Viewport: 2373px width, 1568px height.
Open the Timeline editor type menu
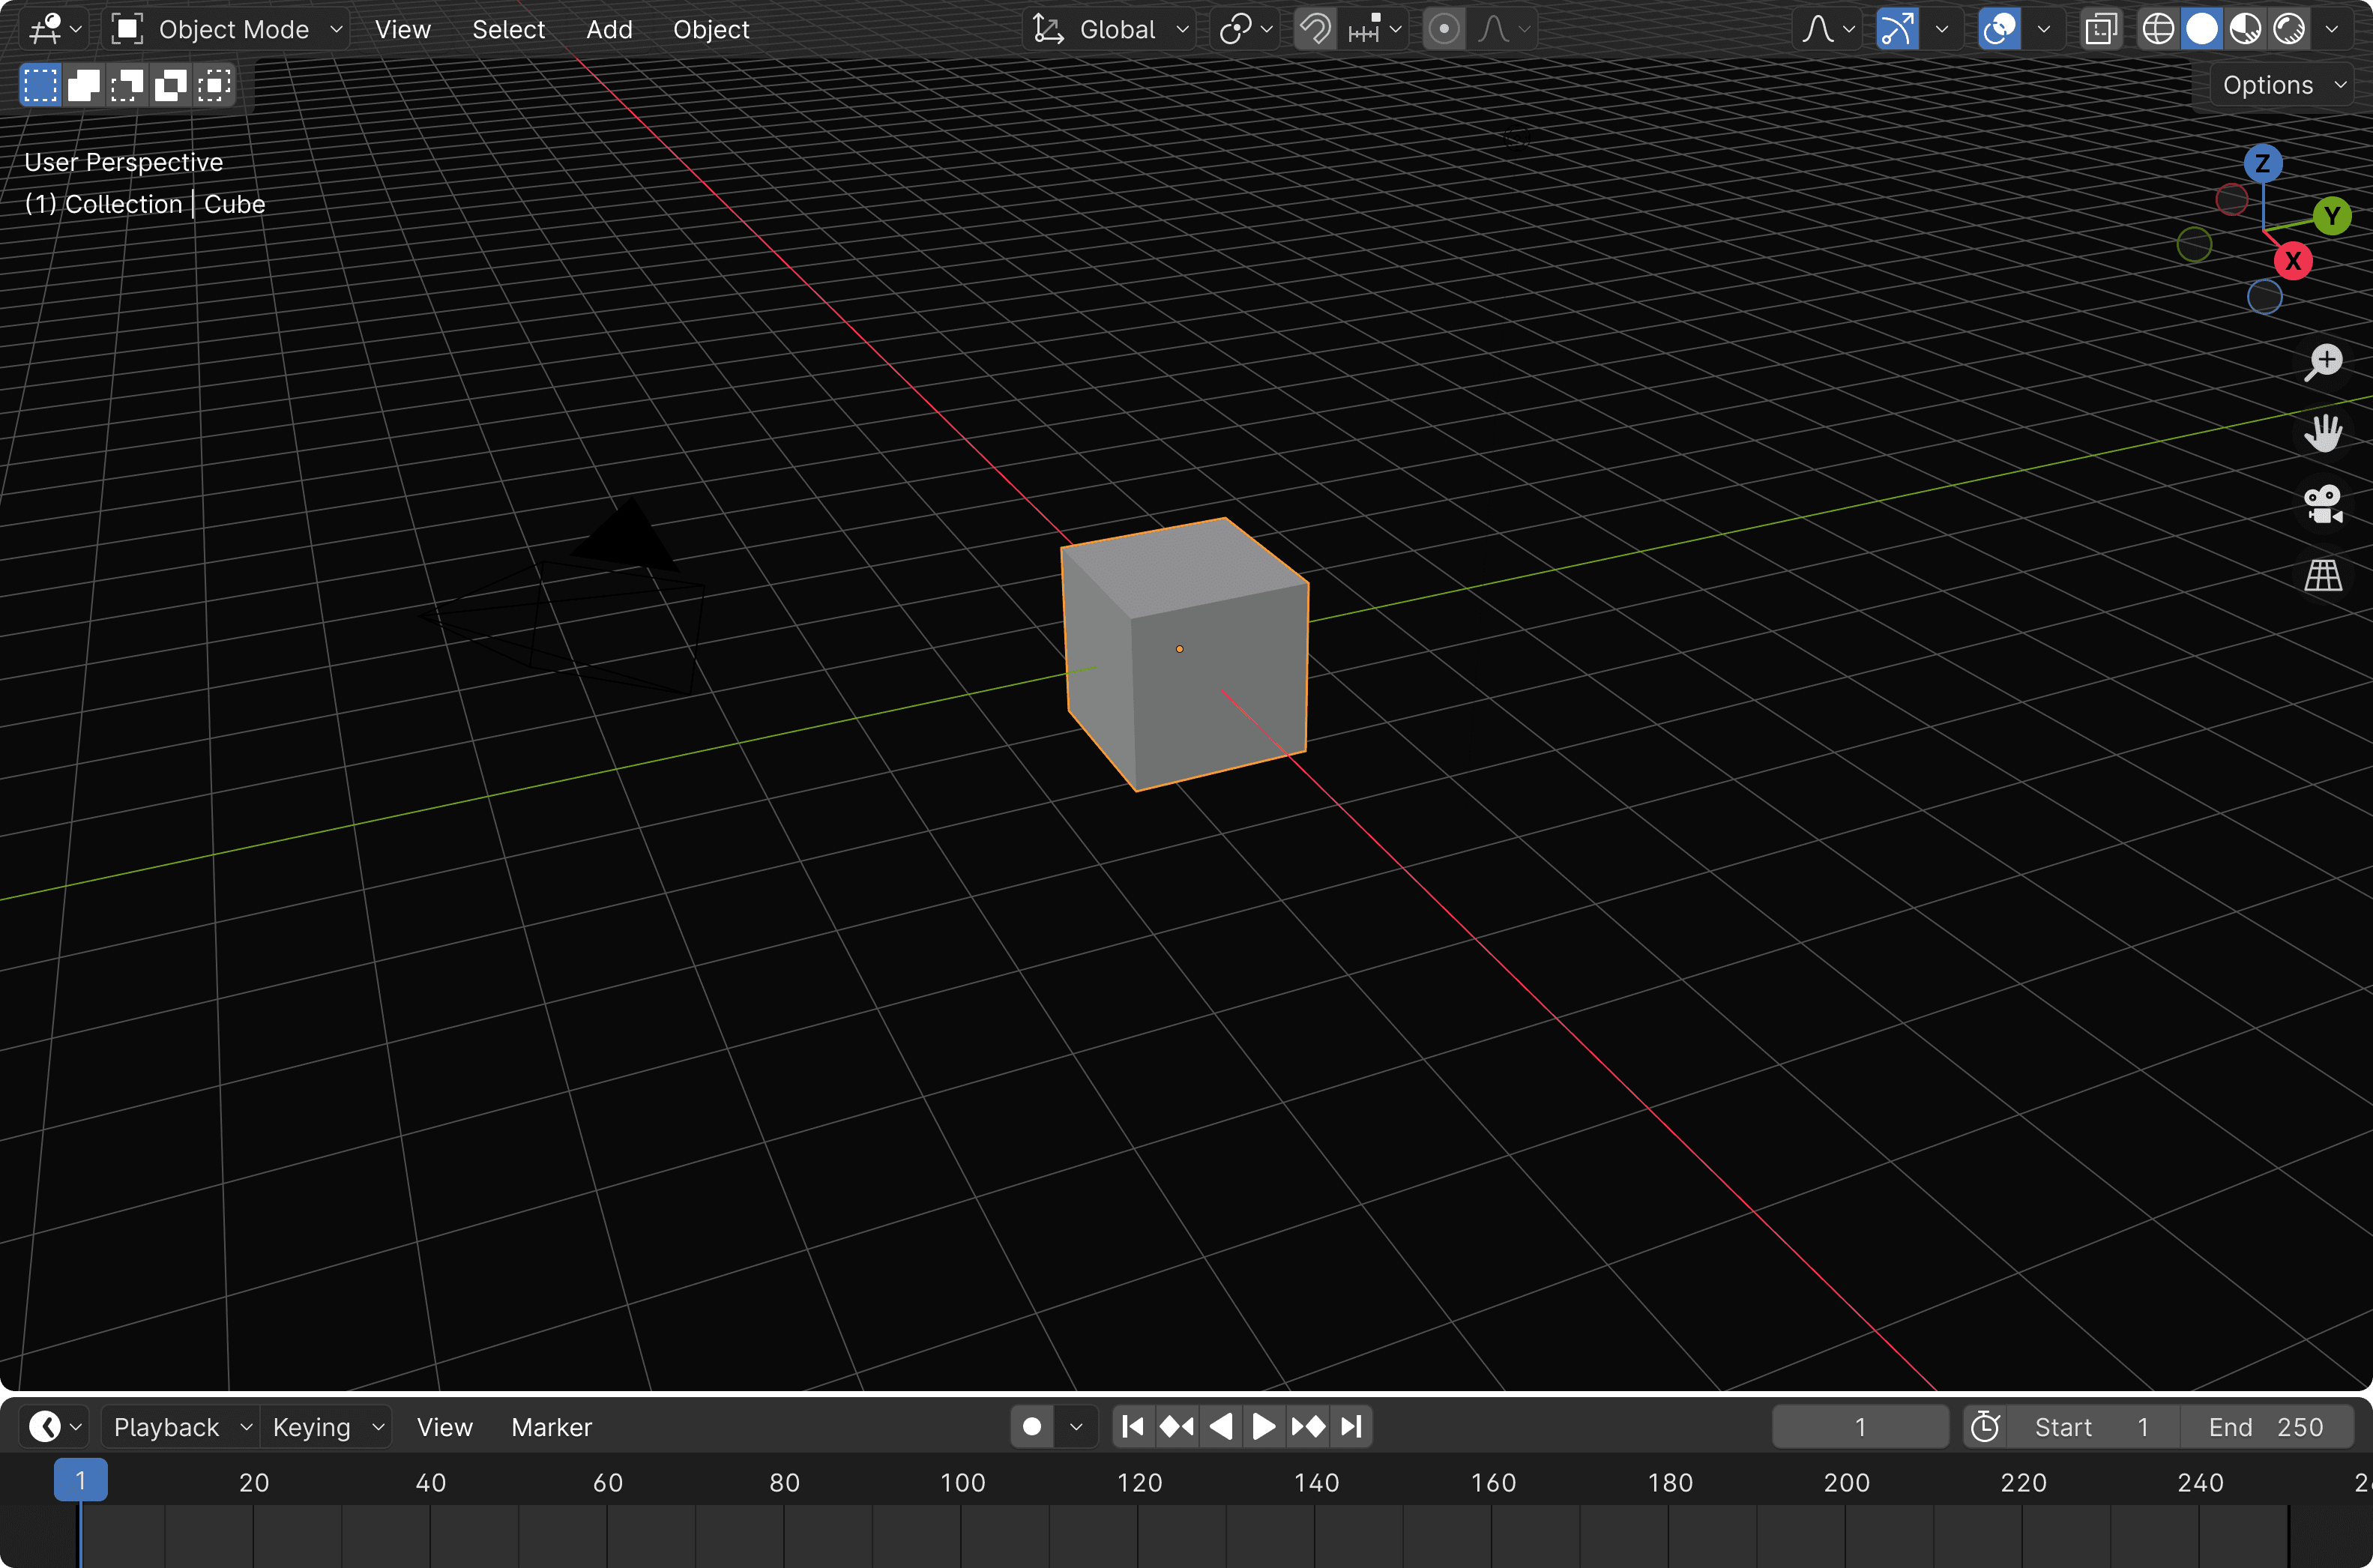55,1426
